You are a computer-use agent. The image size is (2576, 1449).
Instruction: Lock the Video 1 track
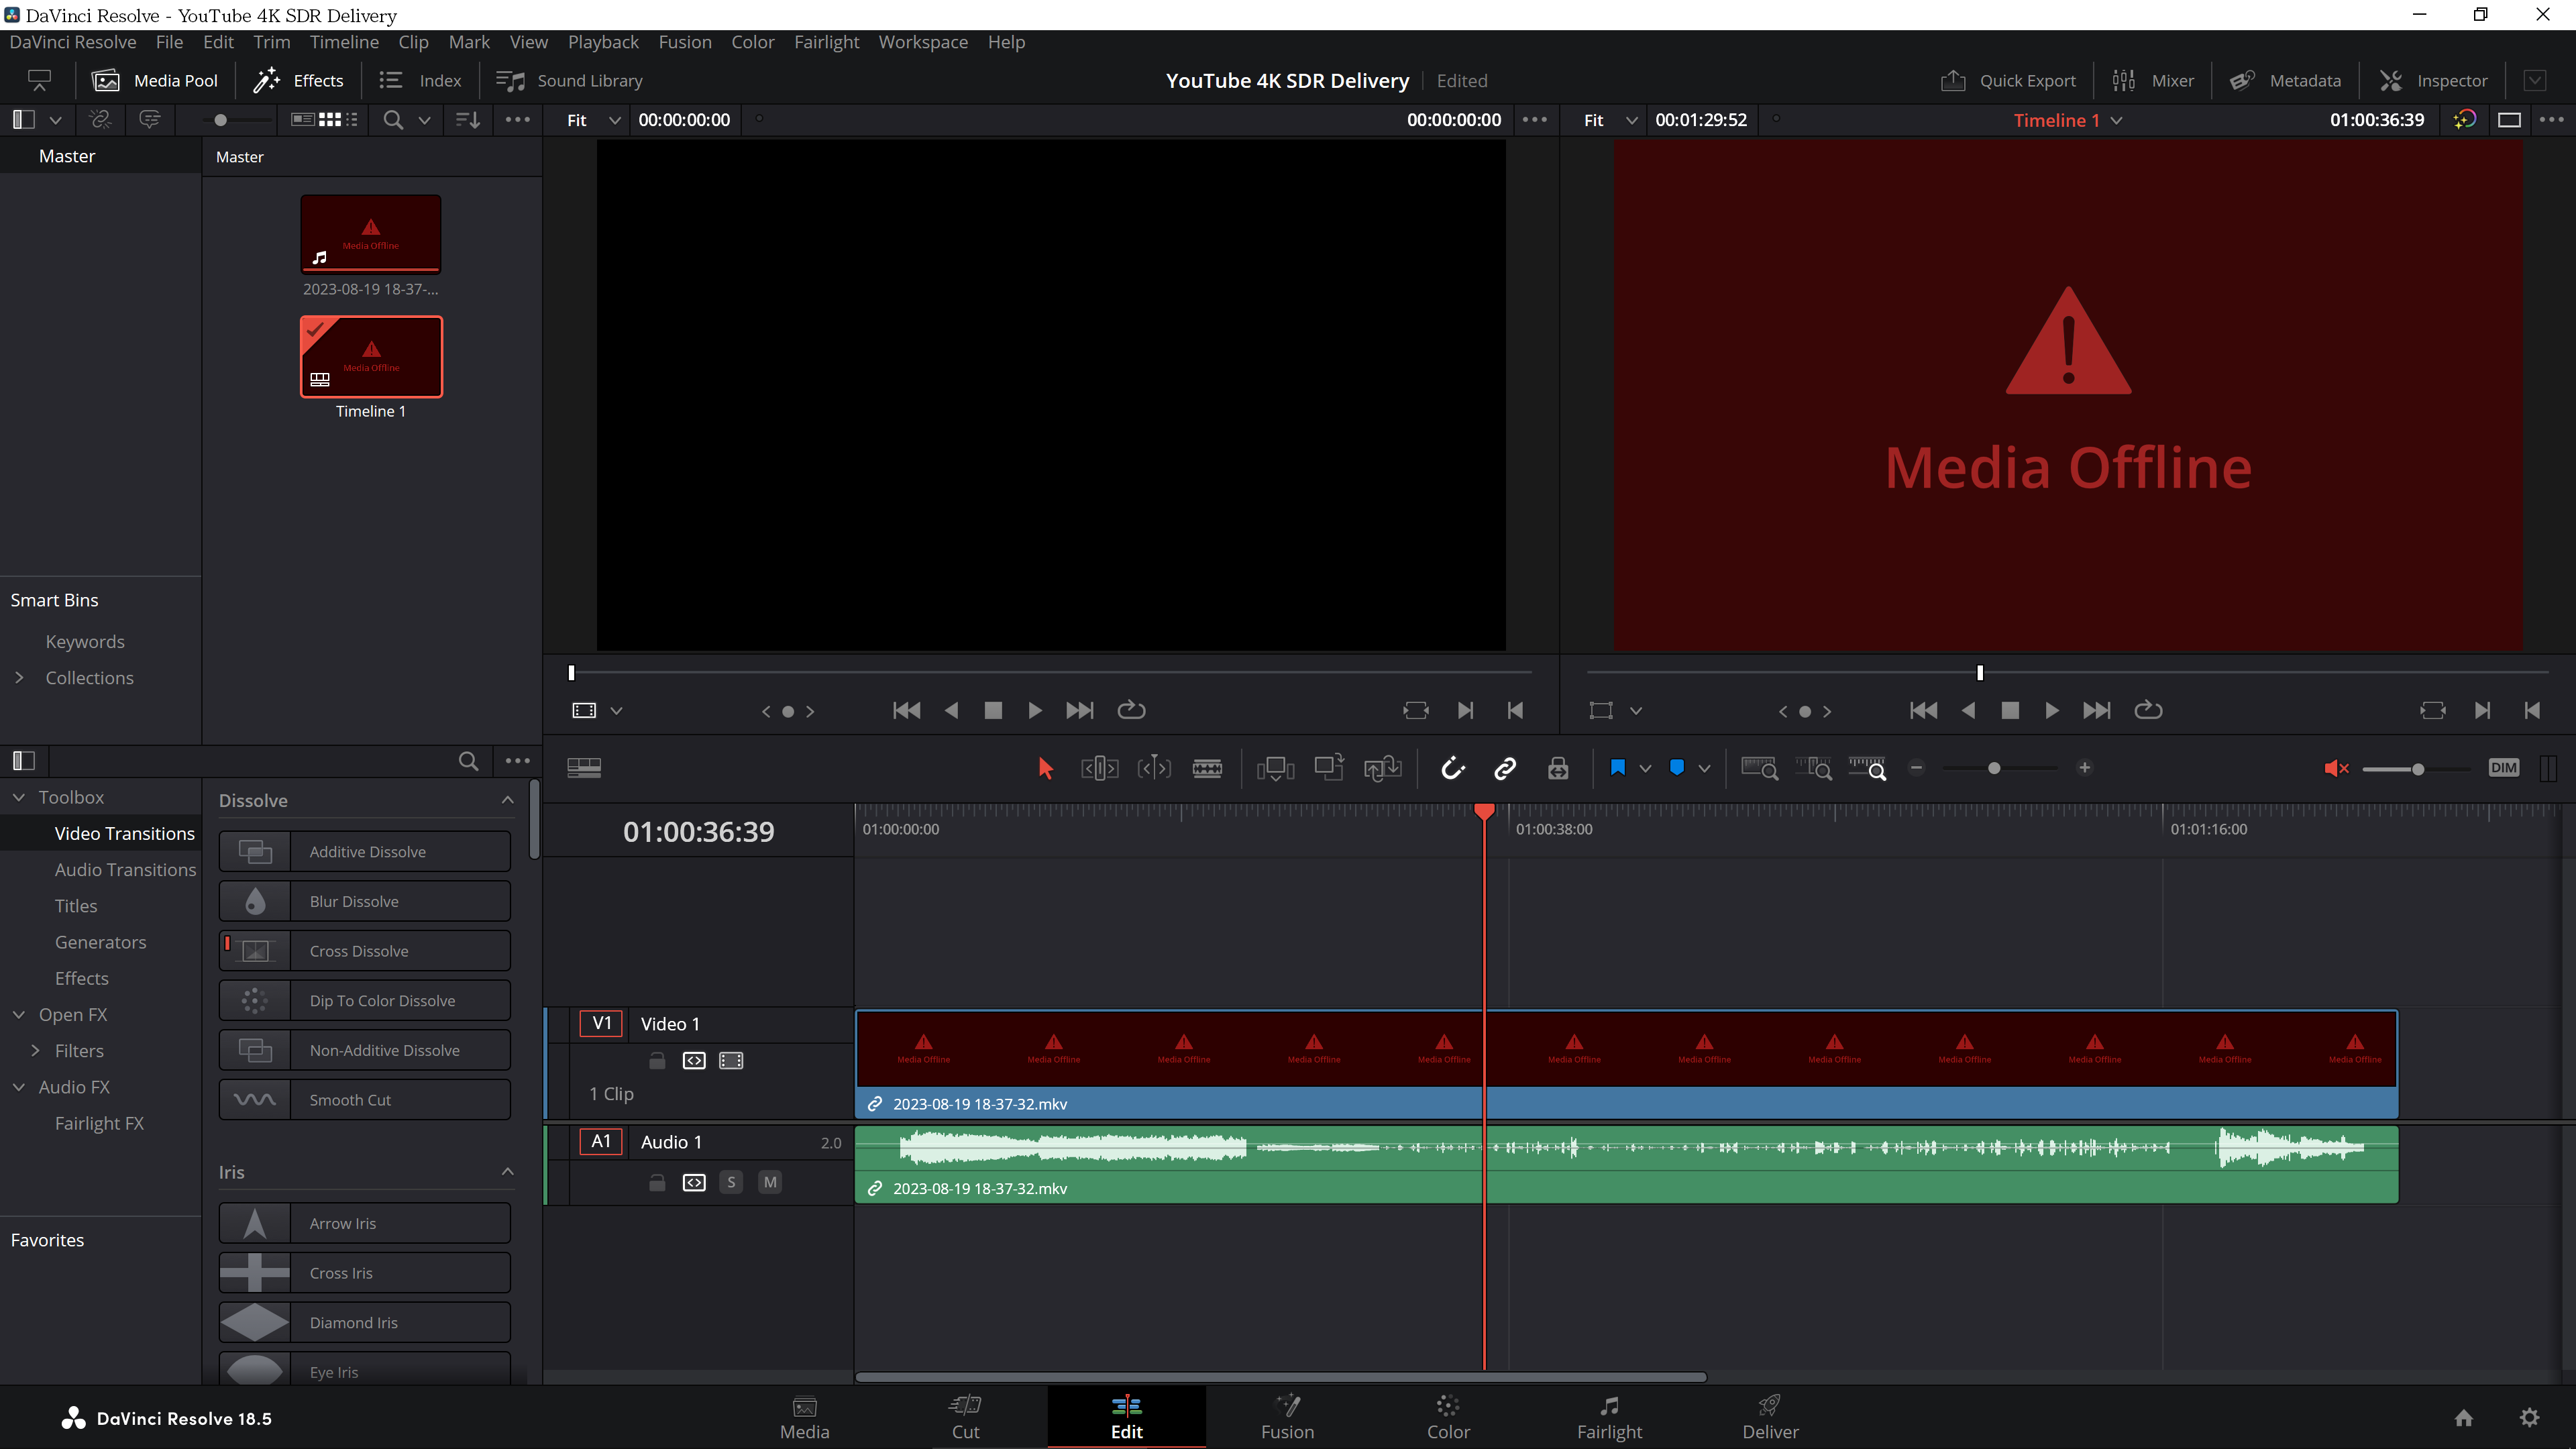tap(657, 1060)
